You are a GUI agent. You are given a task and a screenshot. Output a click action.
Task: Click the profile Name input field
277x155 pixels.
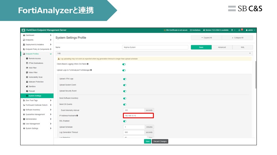coord(155,47)
